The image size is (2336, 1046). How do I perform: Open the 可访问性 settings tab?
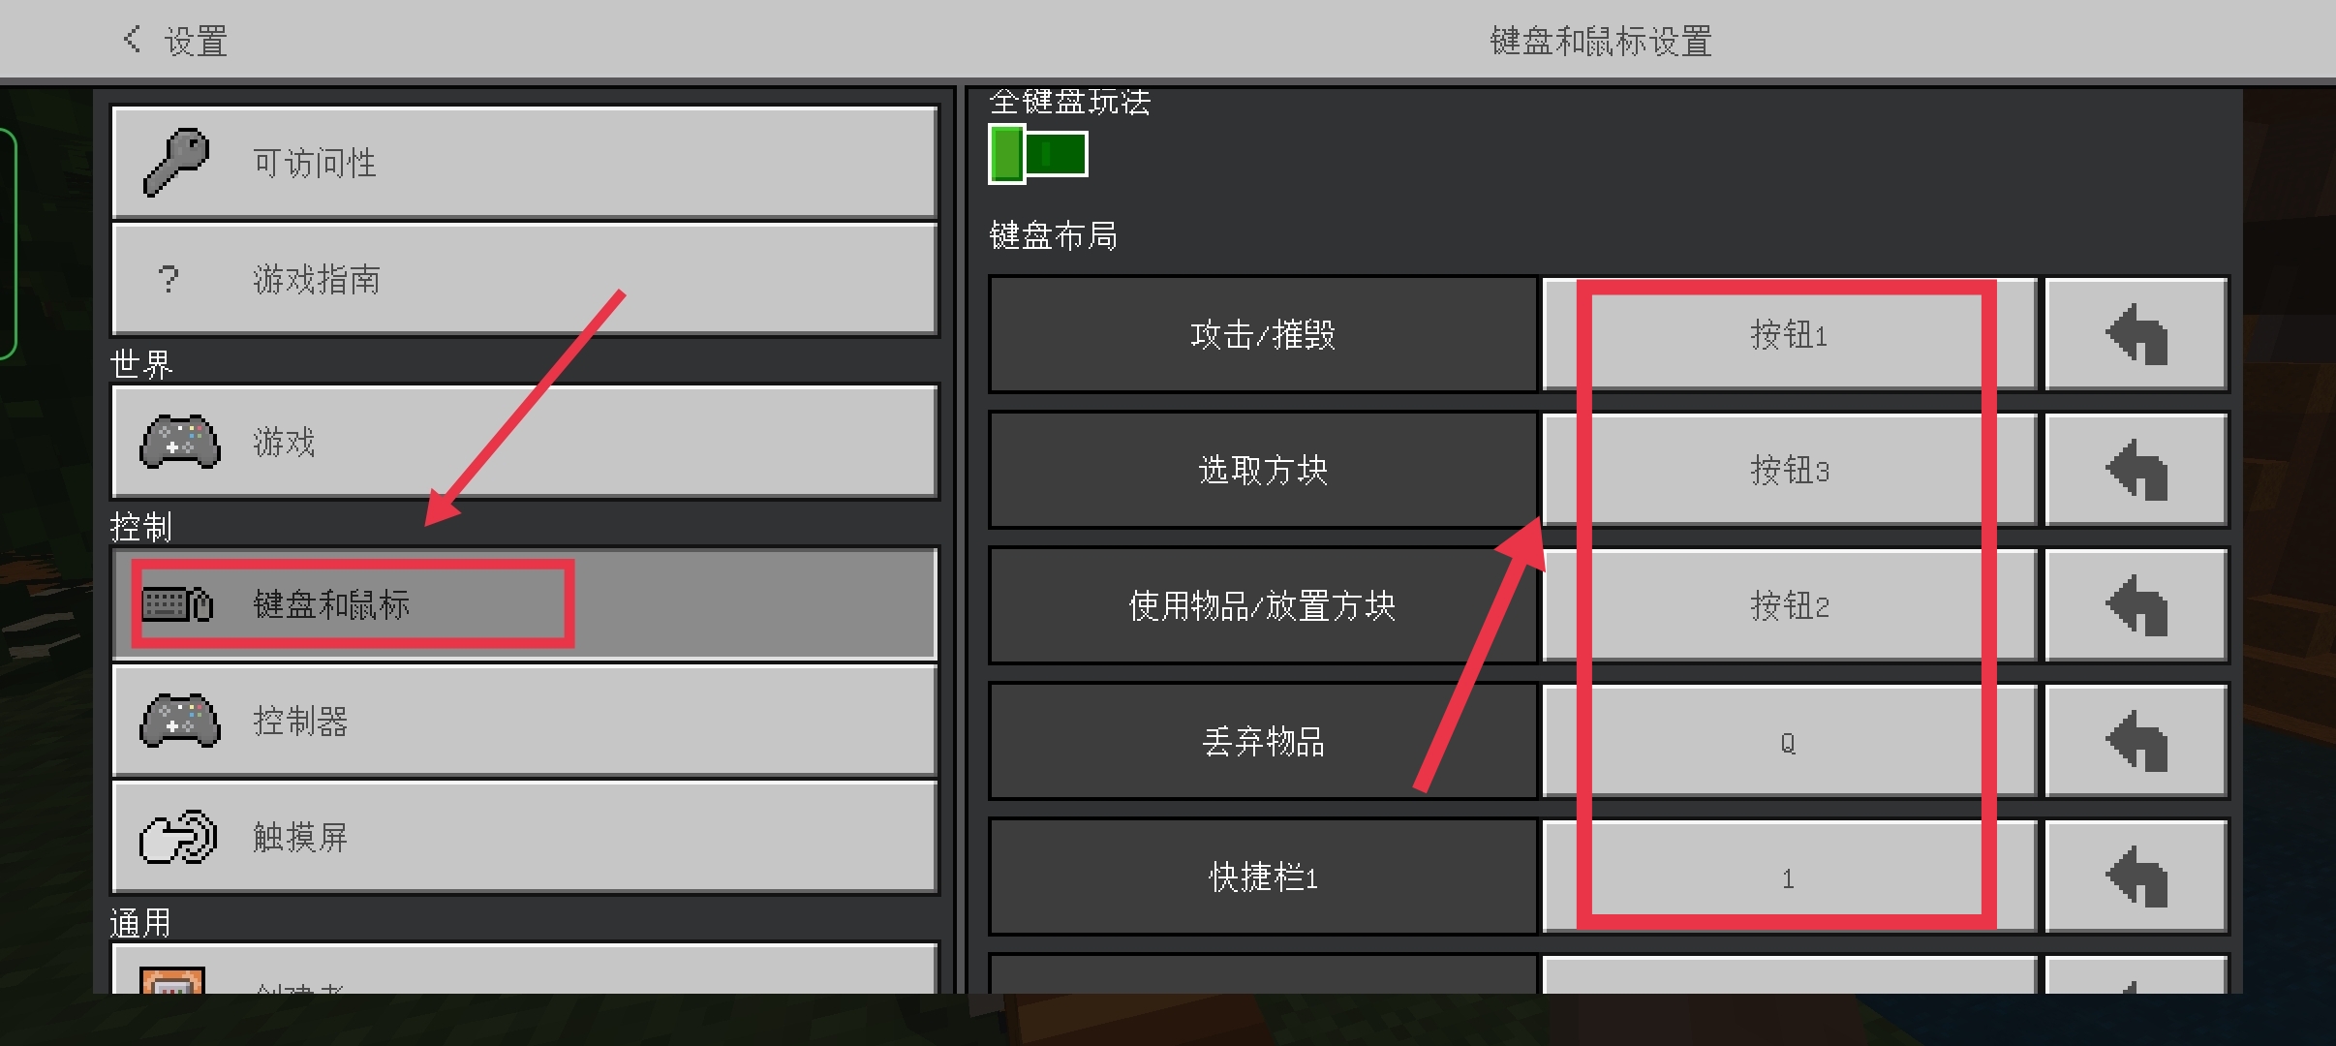[525, 163]
